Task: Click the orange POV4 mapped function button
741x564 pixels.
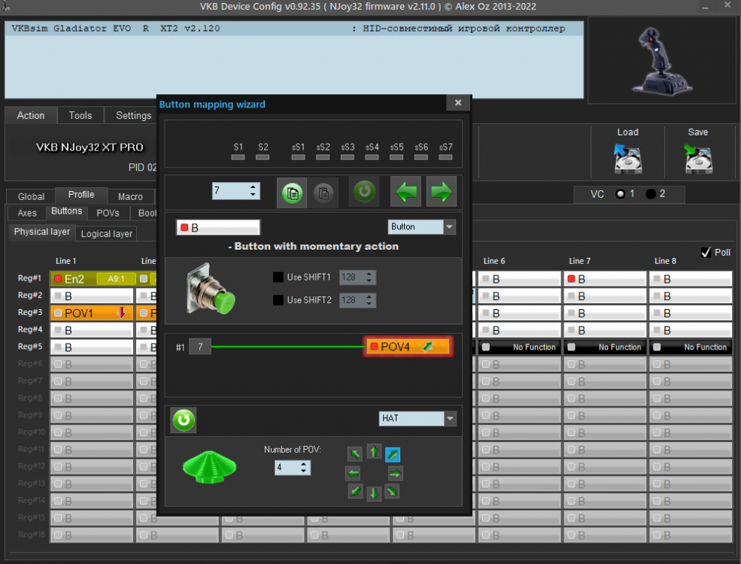Action: click(x=407, y=347)
